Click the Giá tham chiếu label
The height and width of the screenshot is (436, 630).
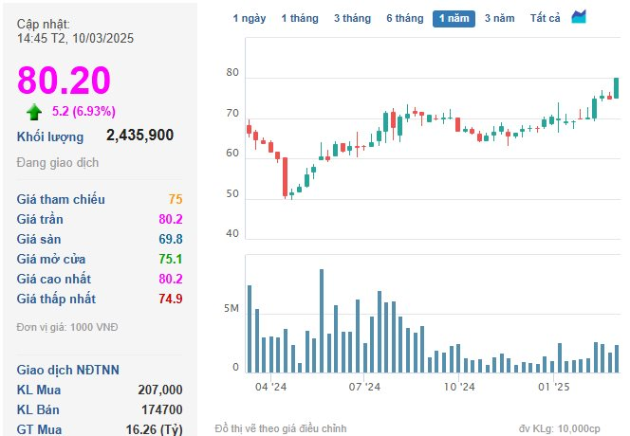point(61,199)
